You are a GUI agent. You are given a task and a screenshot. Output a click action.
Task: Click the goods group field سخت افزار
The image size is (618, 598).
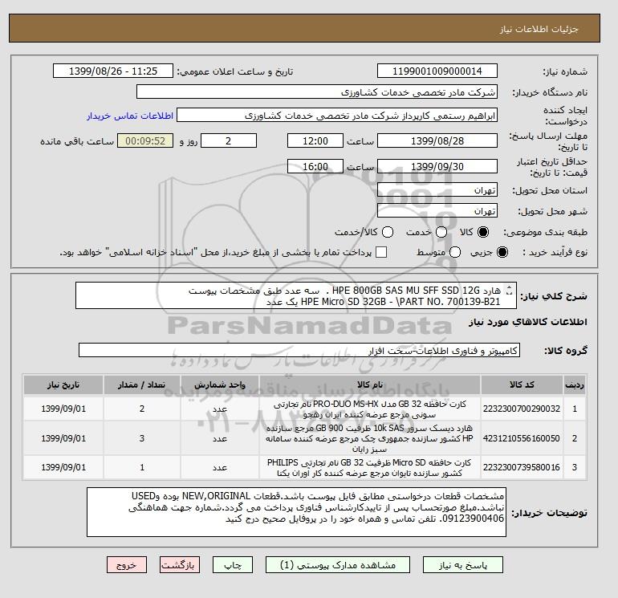coord(299,350)
